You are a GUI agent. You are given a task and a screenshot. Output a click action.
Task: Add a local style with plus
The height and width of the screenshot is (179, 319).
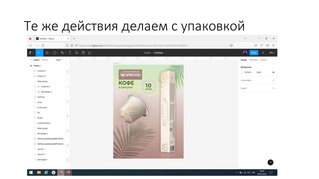[274, 80]
